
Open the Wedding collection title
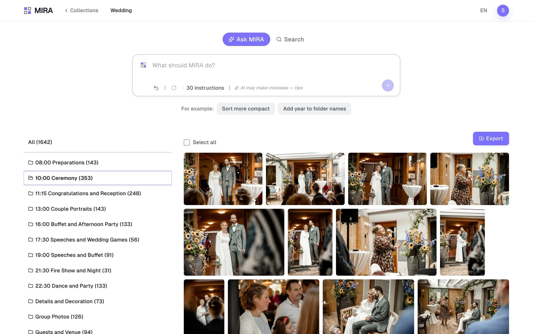(x=121, y=10)
